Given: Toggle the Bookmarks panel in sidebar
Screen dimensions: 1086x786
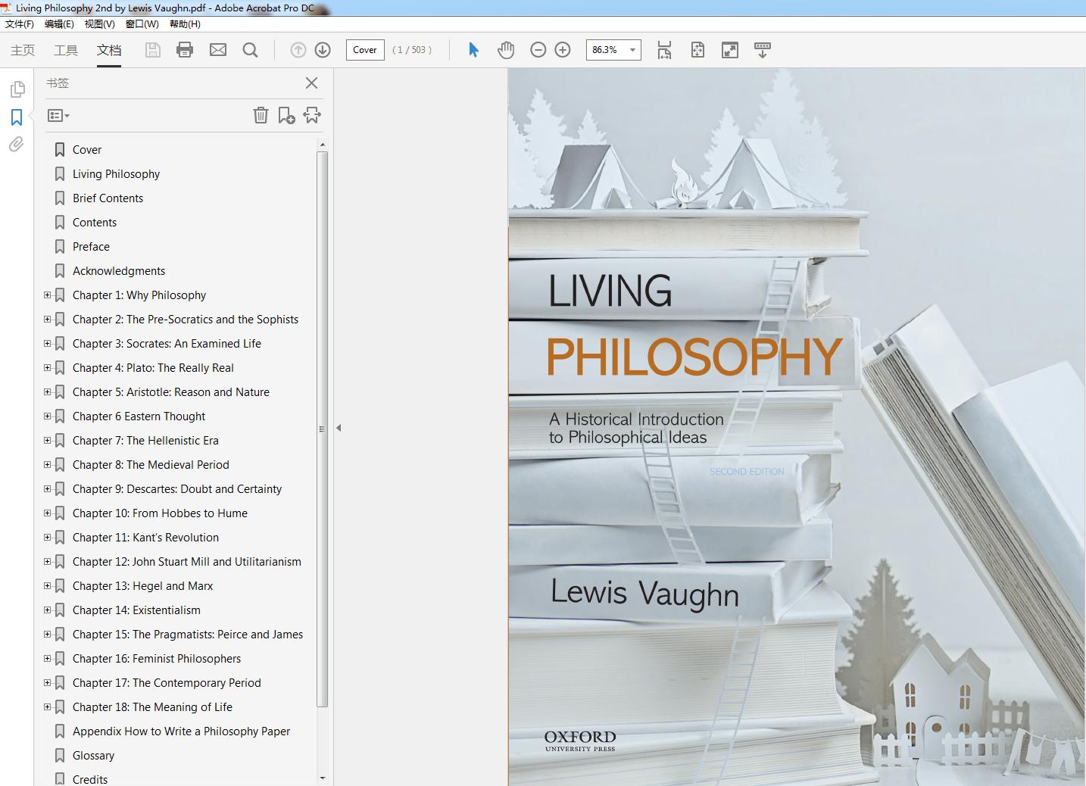Looking at the screenshot, I should coord(17,117).
